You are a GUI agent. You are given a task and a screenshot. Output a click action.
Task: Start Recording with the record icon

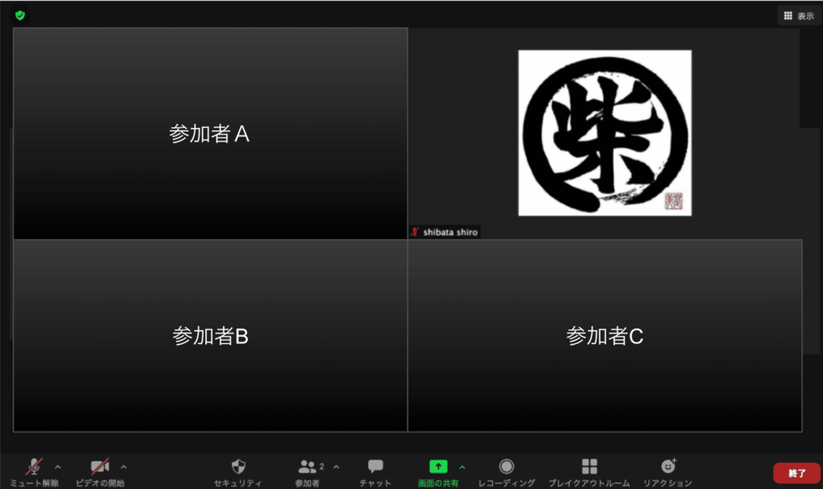[505, 466]
